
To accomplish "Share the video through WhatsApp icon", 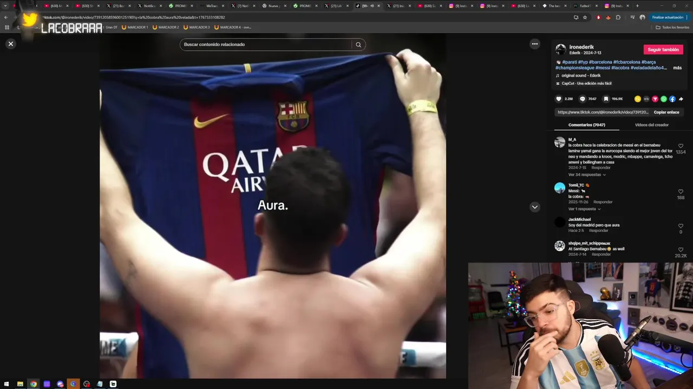I will point(664,99).
